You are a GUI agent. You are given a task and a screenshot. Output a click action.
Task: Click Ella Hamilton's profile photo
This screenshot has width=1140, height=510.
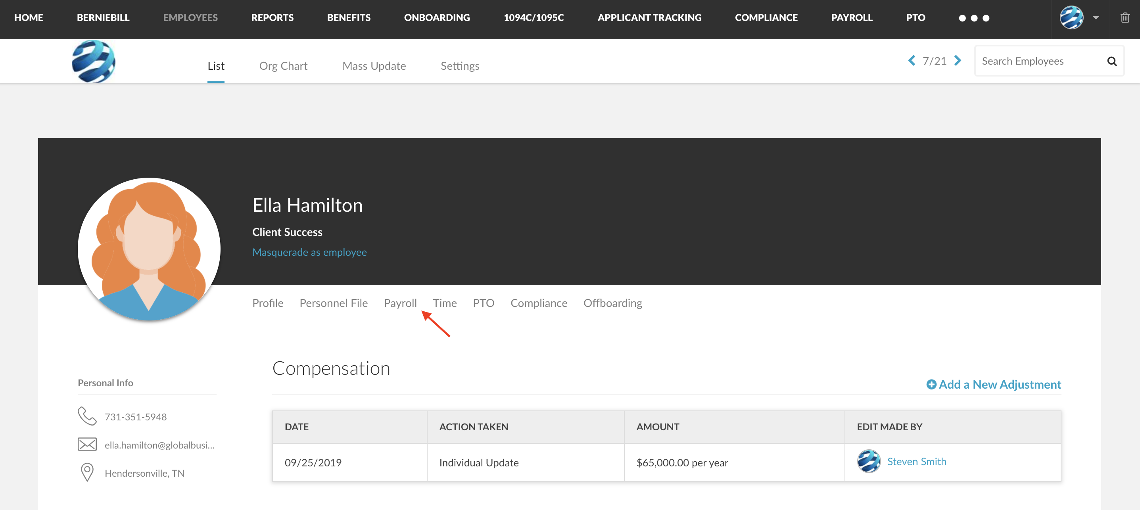pyautogui.click(x=149, y=249)
